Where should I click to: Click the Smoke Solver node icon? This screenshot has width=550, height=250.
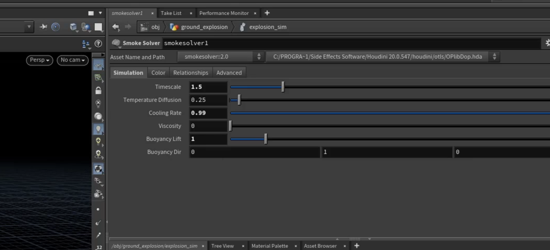116,43
